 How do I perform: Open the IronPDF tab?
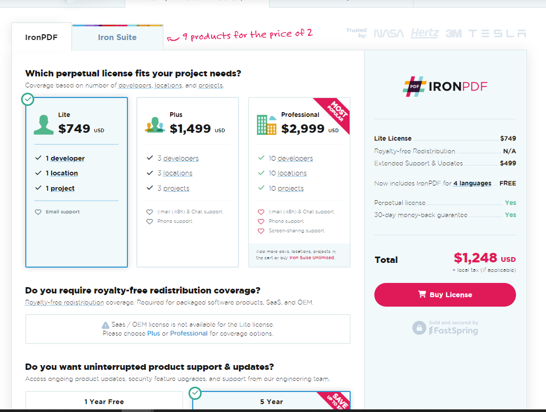point(41,37)
